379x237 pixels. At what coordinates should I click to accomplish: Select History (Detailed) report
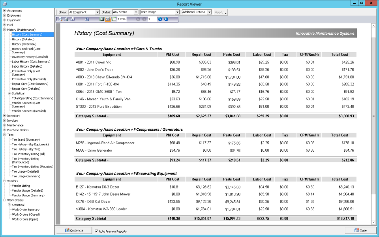pos(23,39)
